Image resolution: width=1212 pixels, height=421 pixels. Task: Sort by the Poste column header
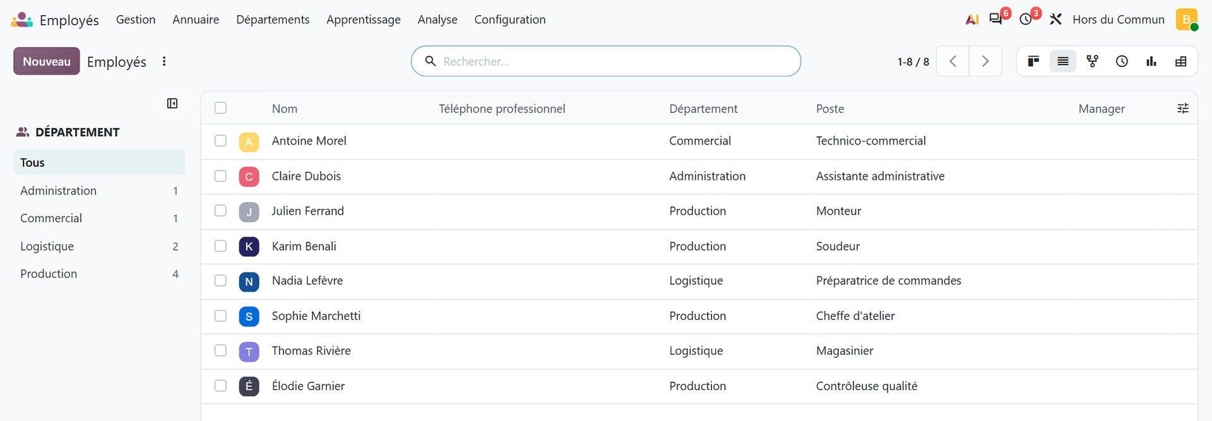click(x=830, y=109)
